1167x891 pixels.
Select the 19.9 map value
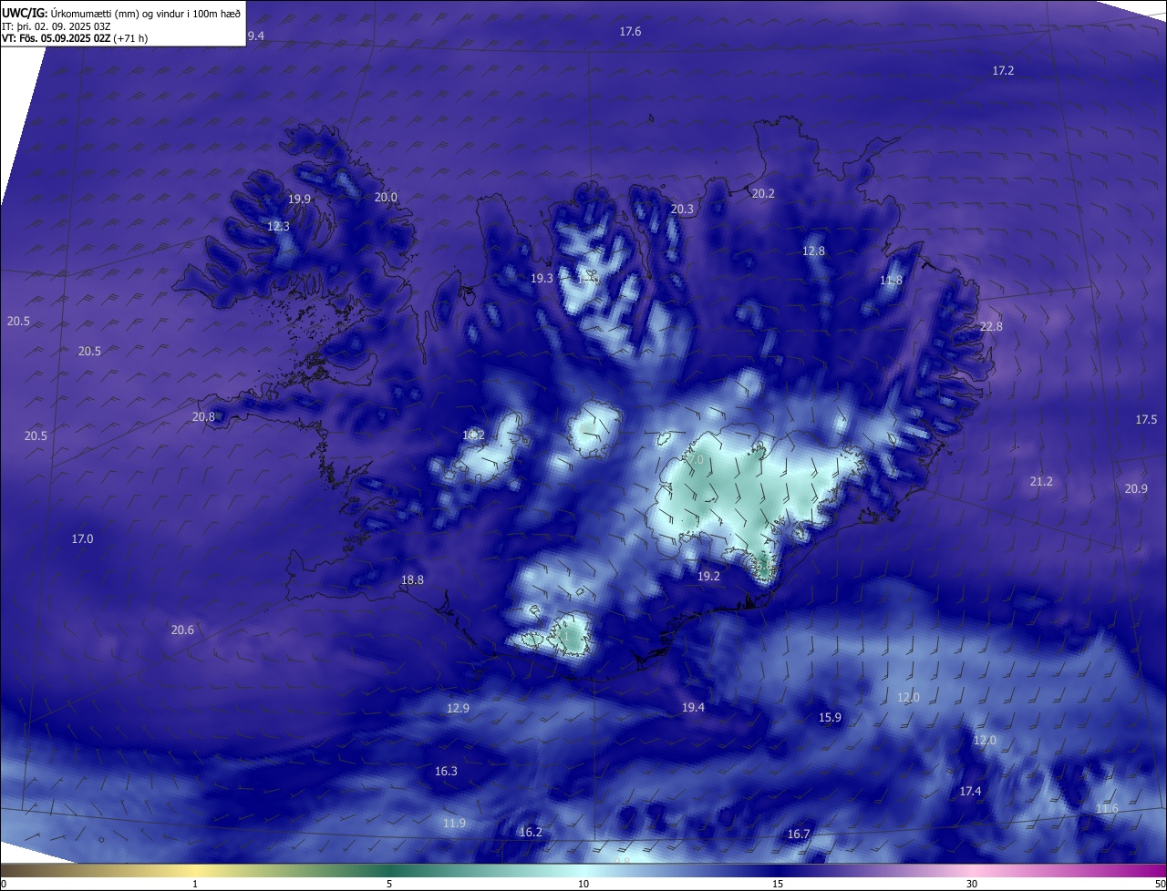click(x=299, y=200)
